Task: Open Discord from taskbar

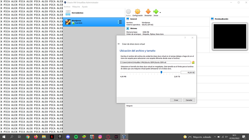Action: (68, 137)
